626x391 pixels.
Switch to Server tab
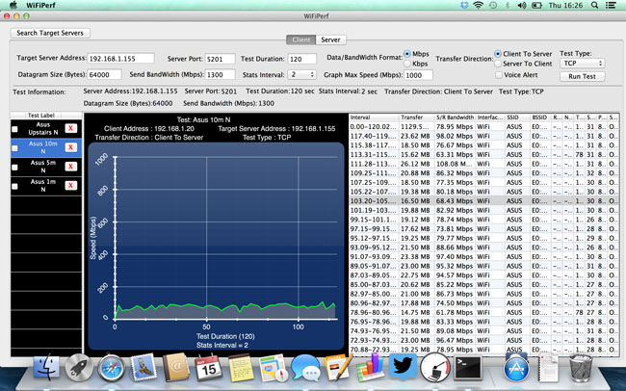pyautogui.click(x=330, y=39)
